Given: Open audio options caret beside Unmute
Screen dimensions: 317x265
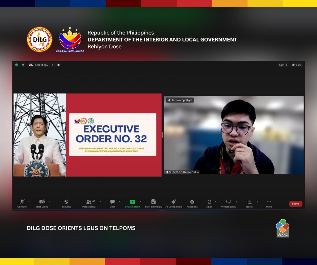Looking at the screenshot, I should (x=29, y=202).
